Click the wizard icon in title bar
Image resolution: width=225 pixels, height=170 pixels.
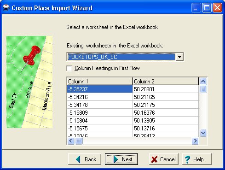coord(6,8)
